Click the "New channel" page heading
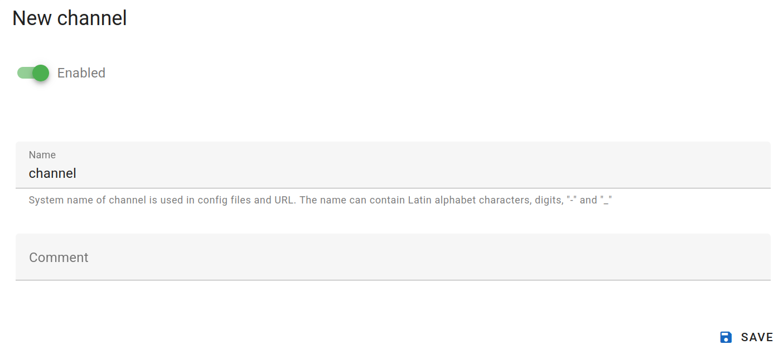 click(x=70, y=18)
